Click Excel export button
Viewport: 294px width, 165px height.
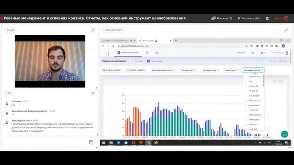tap(283, 61)
